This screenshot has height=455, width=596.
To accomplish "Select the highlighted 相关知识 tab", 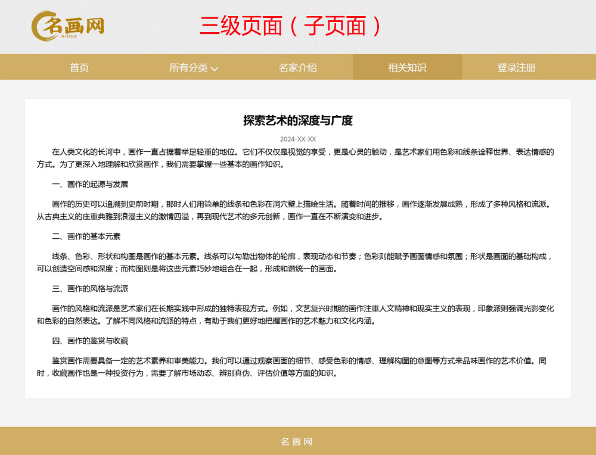I will [x=407, y=67].
